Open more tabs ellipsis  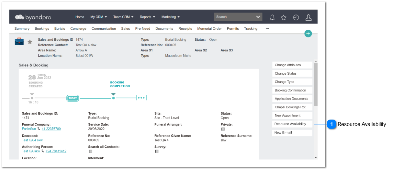click(267, 28)
